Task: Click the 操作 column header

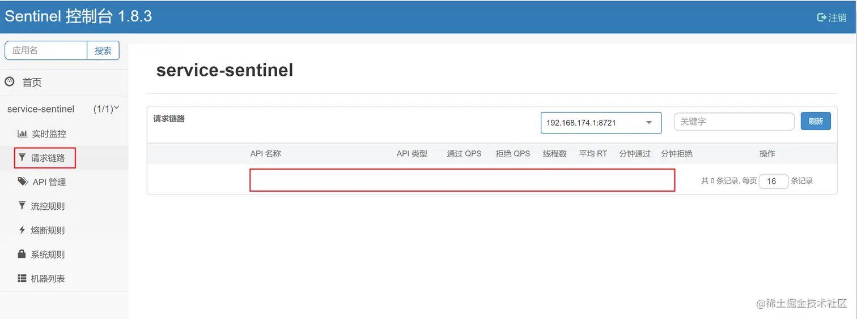Action: pyautogui.click(x=767, y=153)
